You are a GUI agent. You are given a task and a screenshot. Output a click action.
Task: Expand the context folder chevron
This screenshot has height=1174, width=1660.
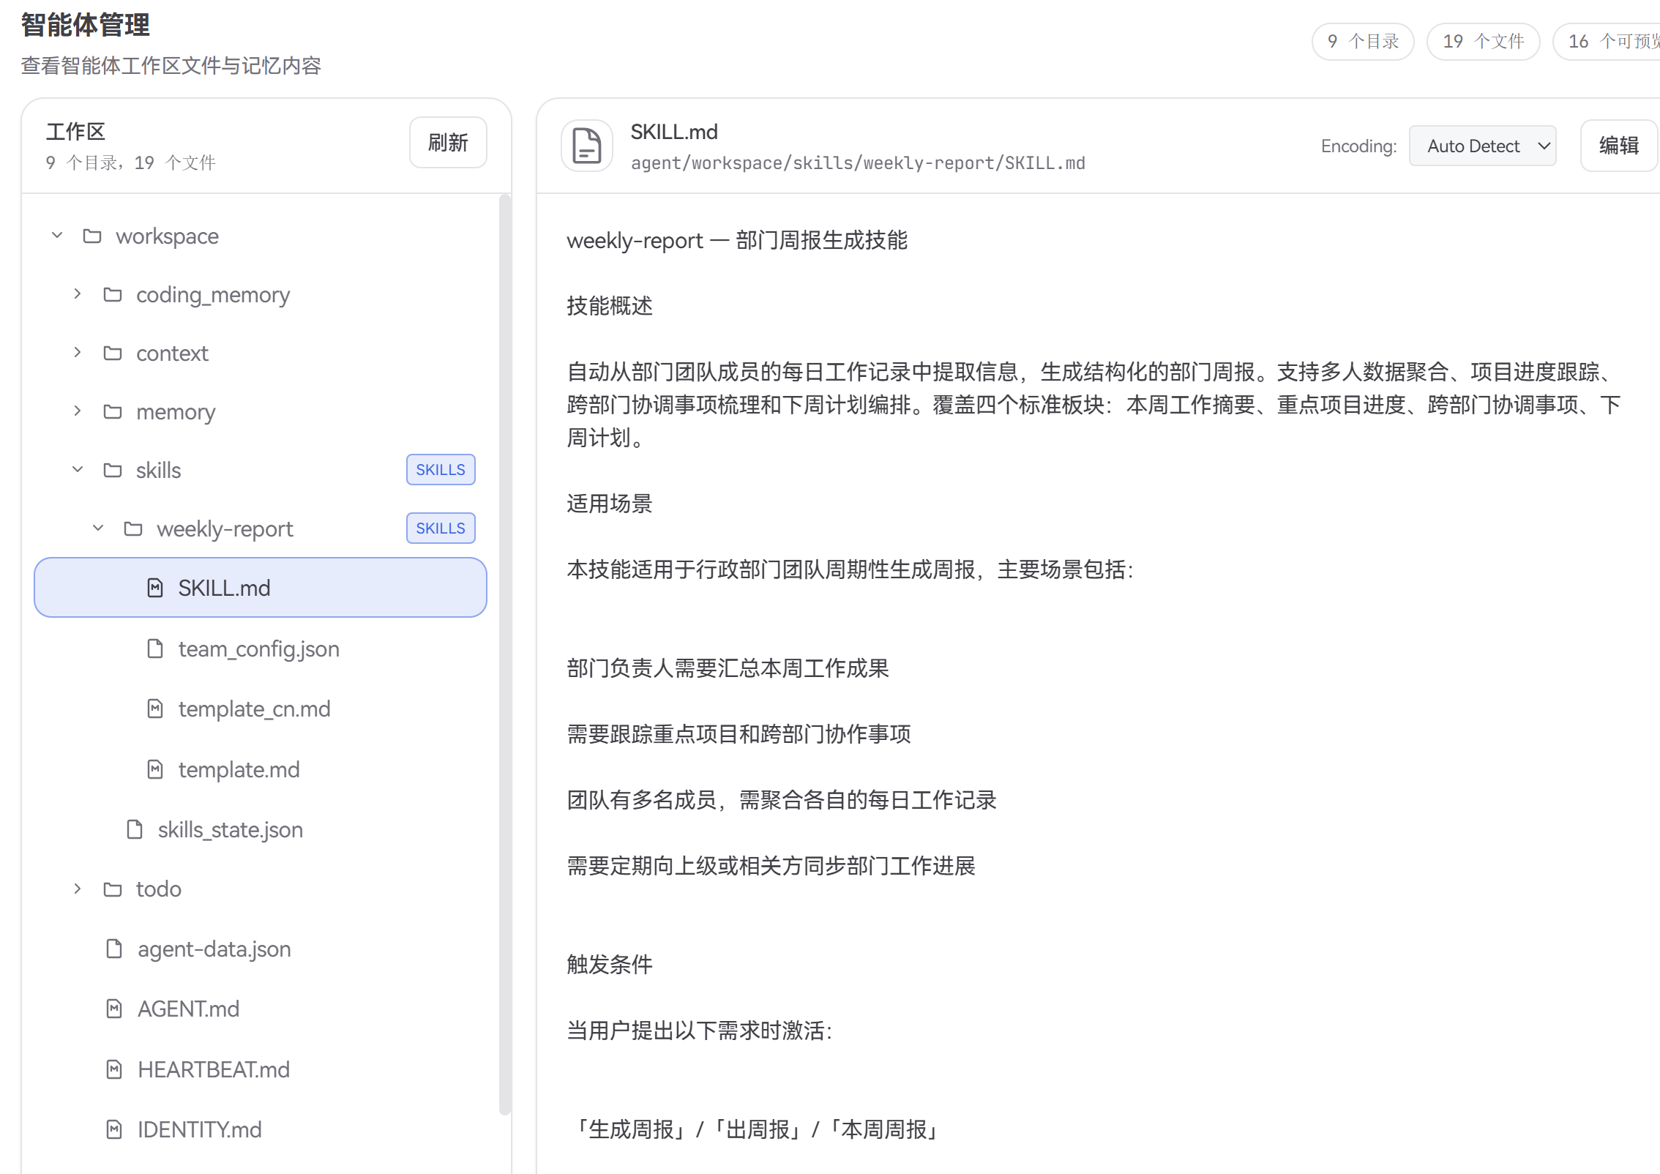click(x=78, y=353)
